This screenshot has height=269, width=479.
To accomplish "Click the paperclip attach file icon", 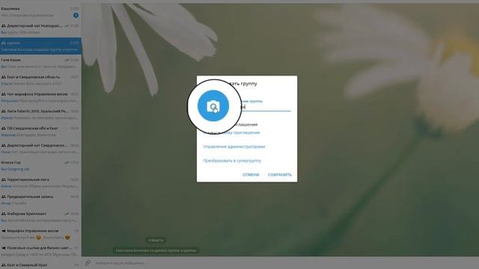I will point(88,262).
